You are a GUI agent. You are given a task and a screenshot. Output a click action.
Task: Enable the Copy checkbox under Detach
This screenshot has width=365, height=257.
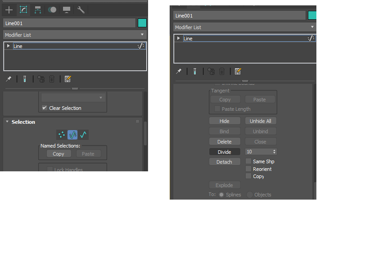(x=248, y=176)
